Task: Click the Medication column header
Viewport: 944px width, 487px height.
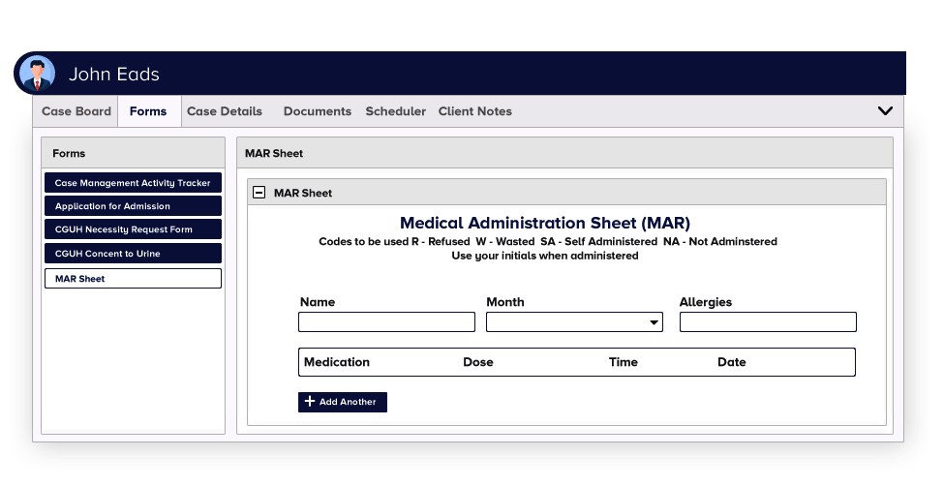Action: tap(337, 362)
